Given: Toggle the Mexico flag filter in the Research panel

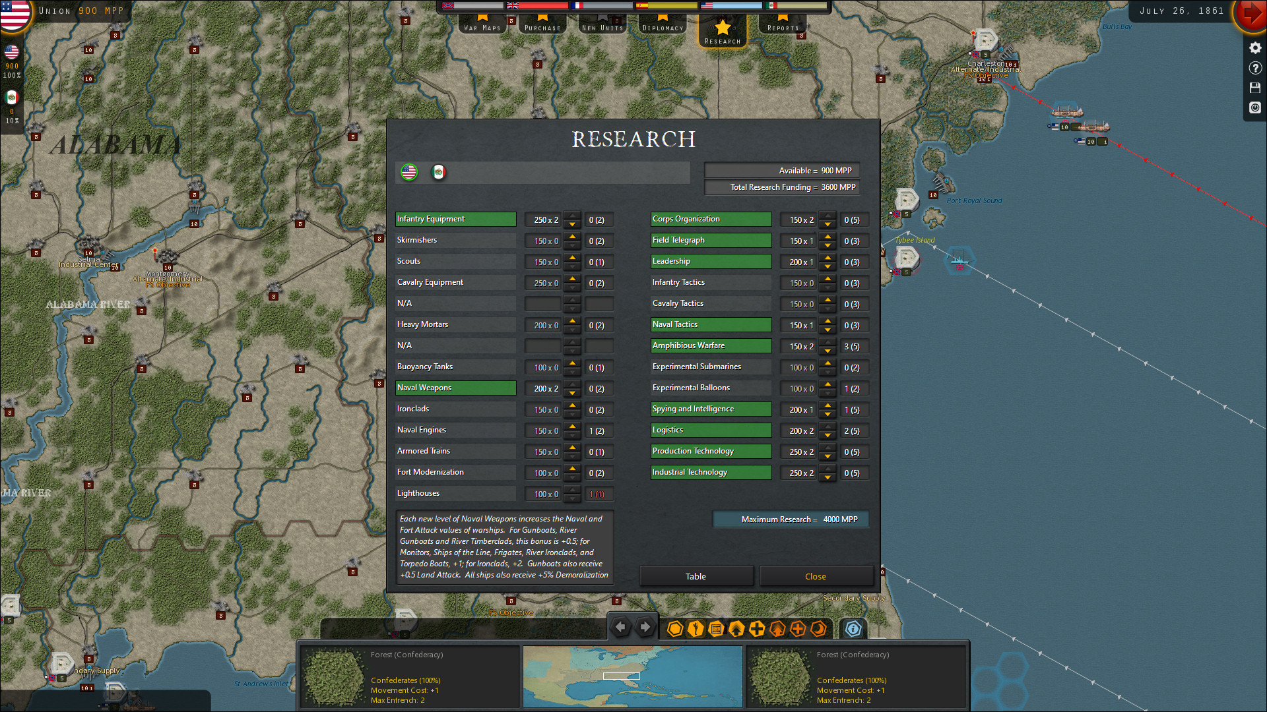Looking at the screenshot, I should click(x=438, y=172).
